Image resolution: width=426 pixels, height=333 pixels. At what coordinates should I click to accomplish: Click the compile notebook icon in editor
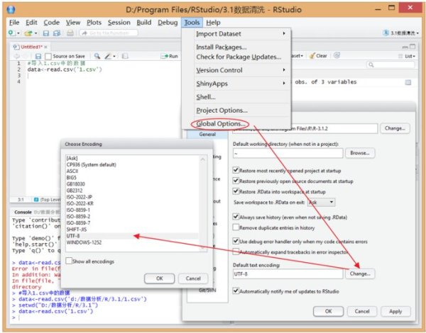pos(125,56)
